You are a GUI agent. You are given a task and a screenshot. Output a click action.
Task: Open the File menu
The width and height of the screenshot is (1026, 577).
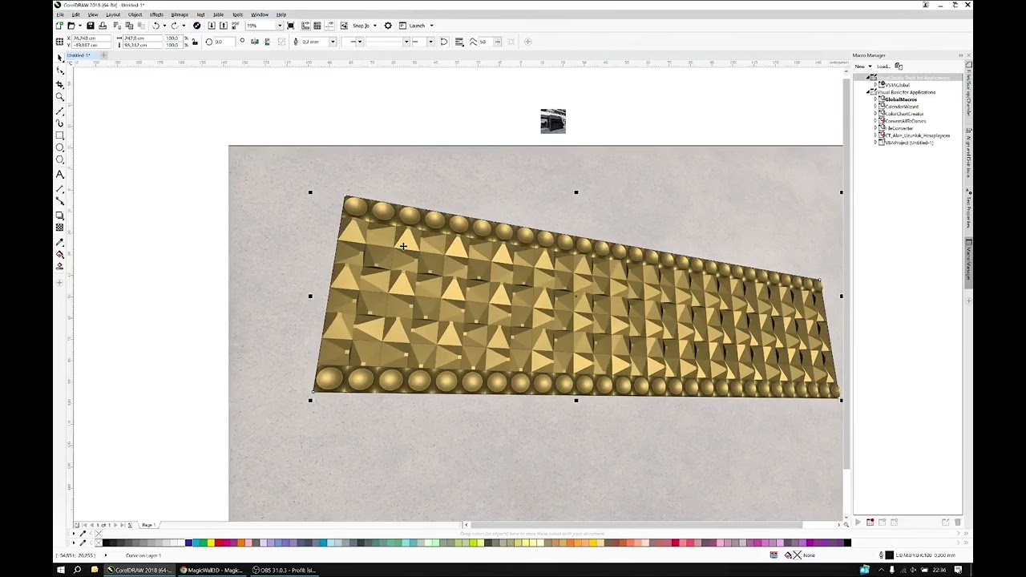[59, 14]
